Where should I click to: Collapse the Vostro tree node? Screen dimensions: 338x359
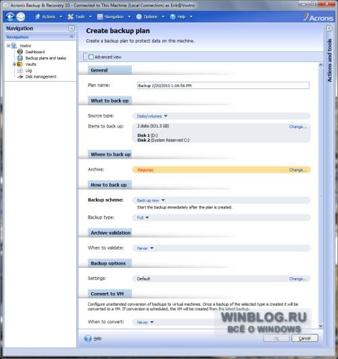[x=8, y=46]
